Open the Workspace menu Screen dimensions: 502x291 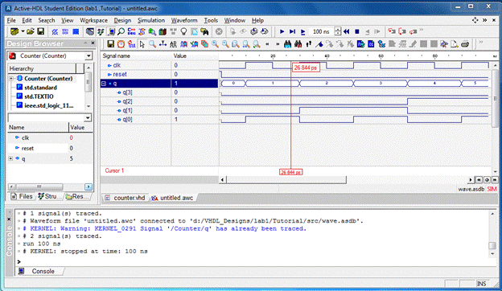pos(93,20)
